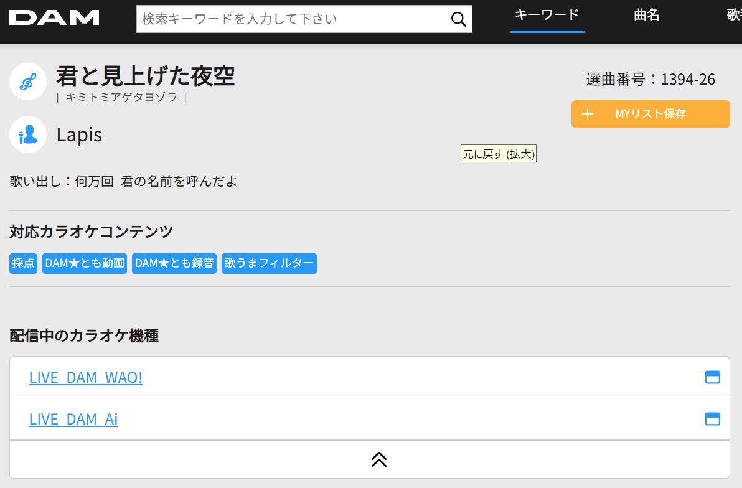This screenshot has height=488, width=742.
Task: Click the artist microphone icon
Action: point(27,135)
